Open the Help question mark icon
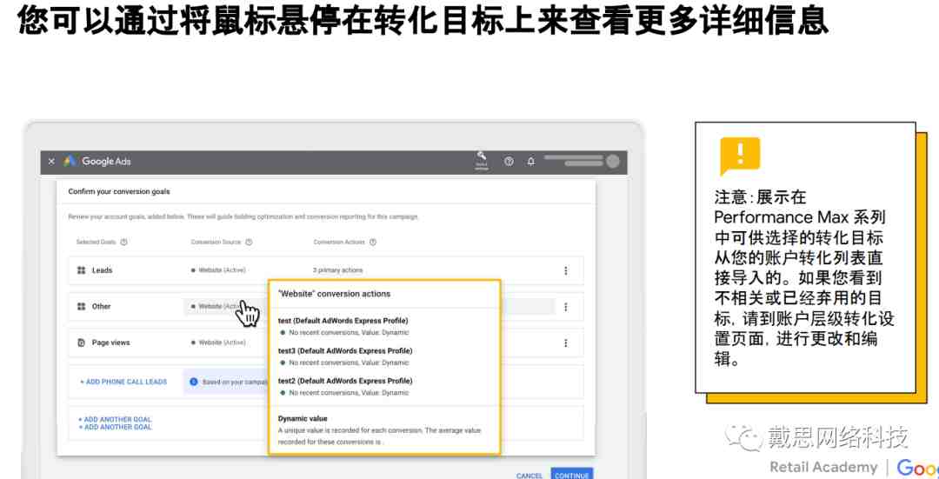 coord(509,162)
